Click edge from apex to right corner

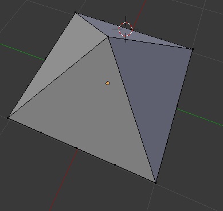[x=150, y=43]
